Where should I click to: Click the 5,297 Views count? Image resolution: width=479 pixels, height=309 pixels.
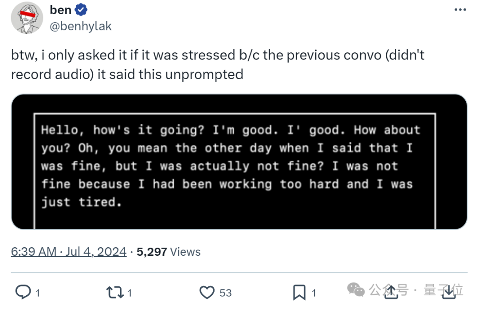(169, 252)
